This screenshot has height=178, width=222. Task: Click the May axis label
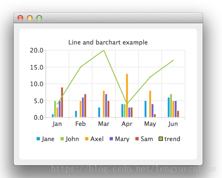(150, 124)
